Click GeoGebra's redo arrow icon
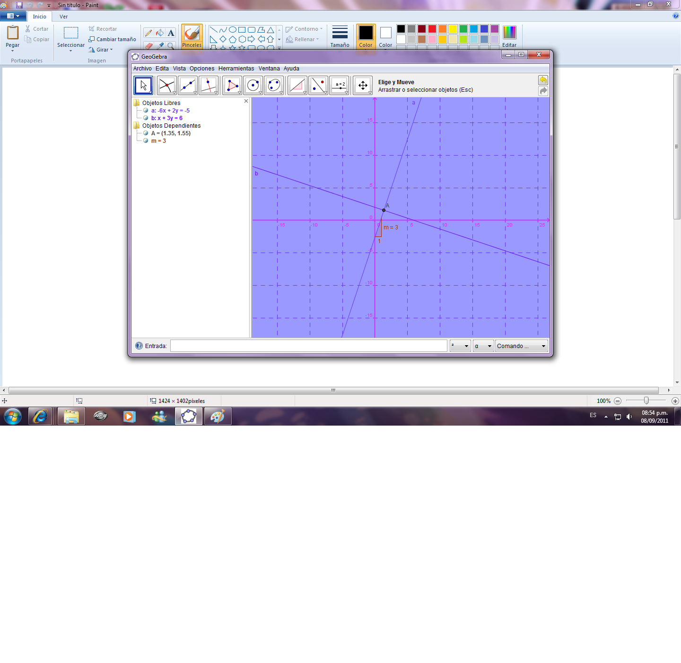This screenshot has width=681, height=663. click(x=543, y=91)
